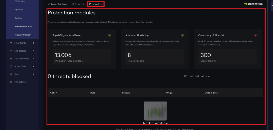Click the Patchstack logo
The width and height of the screenshot is (273, 130).
[x=254, y=4]
